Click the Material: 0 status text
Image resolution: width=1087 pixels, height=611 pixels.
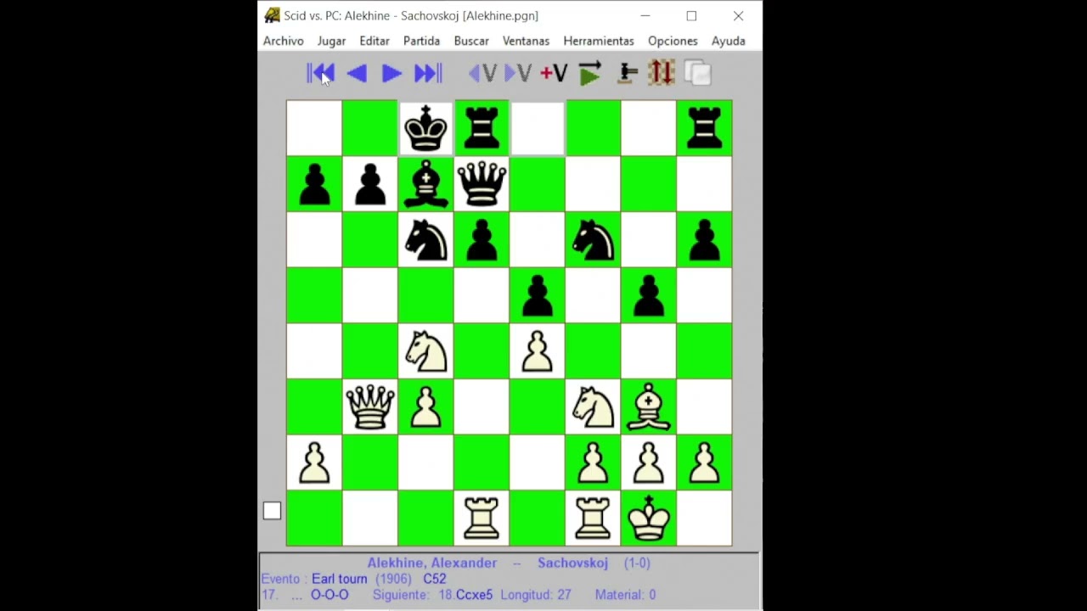click(625, 595)
